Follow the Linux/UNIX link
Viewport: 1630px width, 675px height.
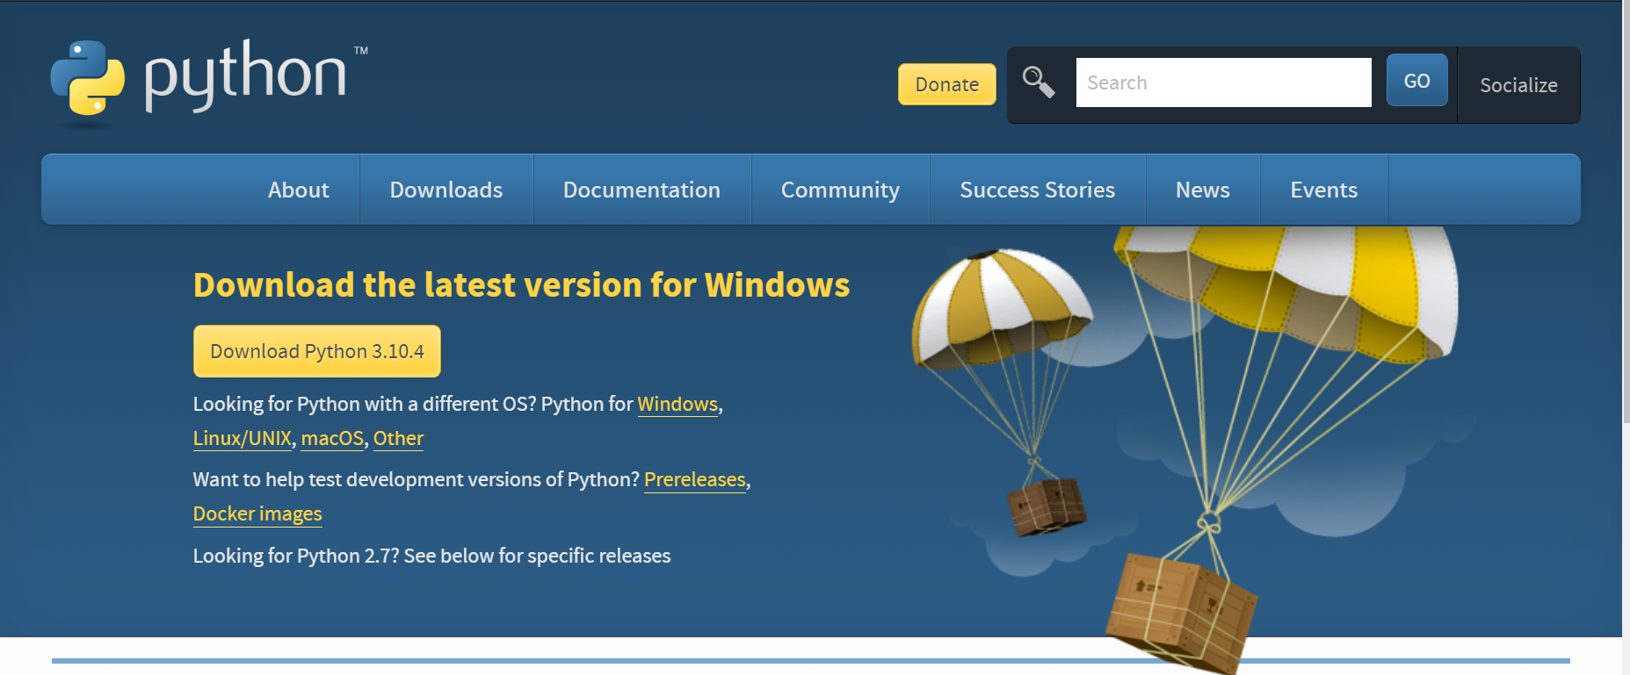pyautogui.click(x=243, y=438)
